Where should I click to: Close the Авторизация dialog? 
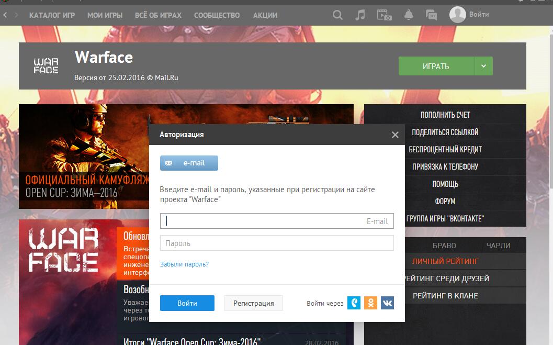[x=395, y=135]
